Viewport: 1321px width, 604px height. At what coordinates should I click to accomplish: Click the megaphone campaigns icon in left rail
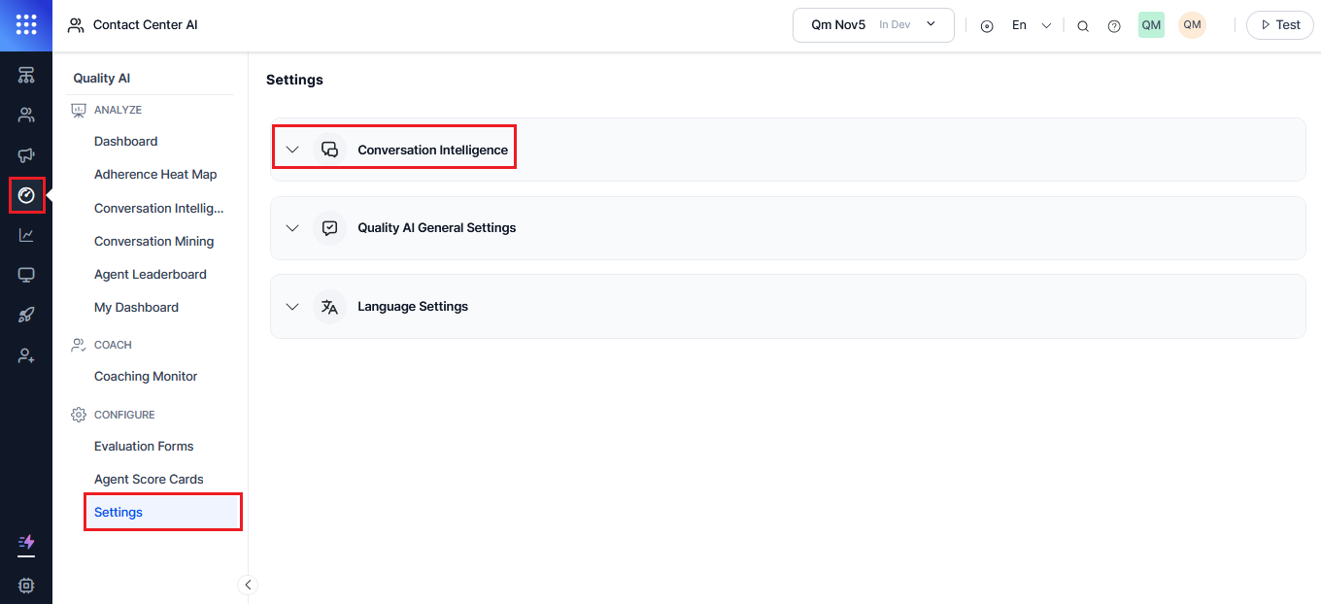pyautogui.click(x=26, y=155)
